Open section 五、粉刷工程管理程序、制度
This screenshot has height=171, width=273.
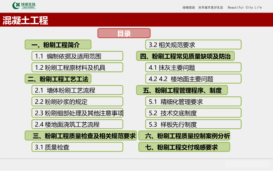182,90
